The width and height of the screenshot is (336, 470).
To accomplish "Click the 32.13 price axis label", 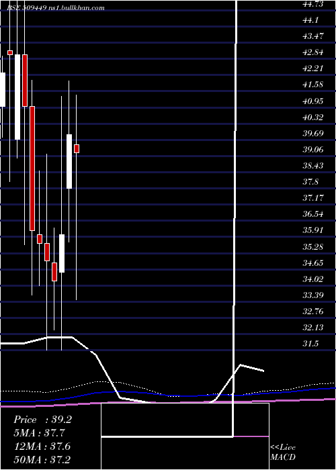I will (313, 328).
